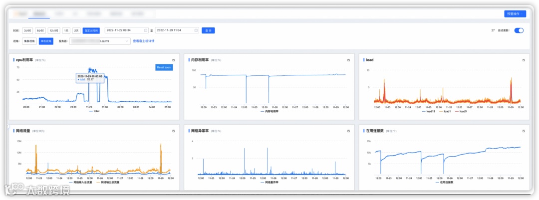
Task: Open the 网络流量 chart expand icon
Action: pos(174,131)
